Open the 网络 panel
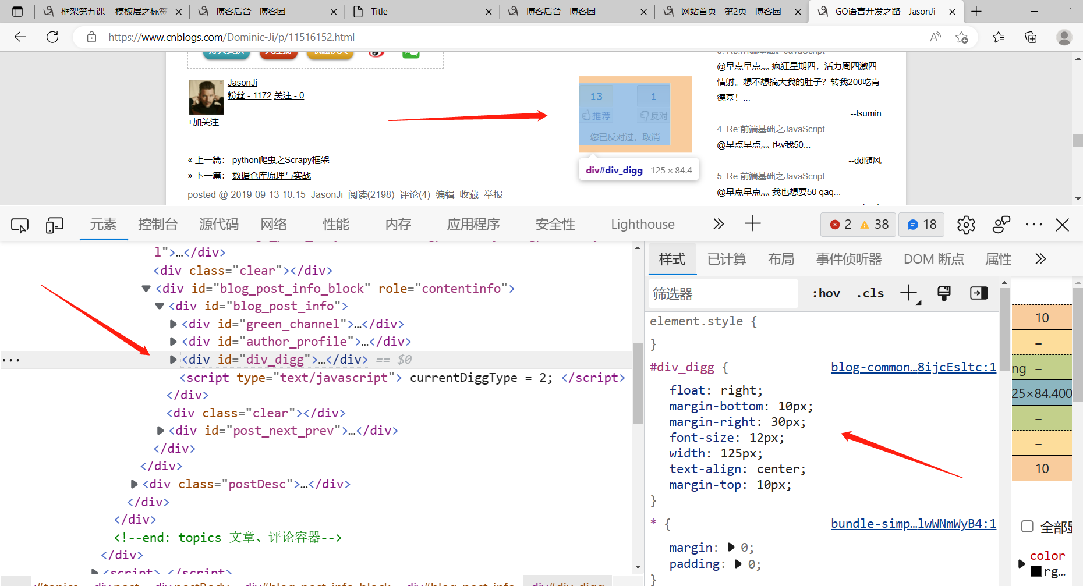Image resolution: width=1083 pixels, height=586 pixels. 274,225
